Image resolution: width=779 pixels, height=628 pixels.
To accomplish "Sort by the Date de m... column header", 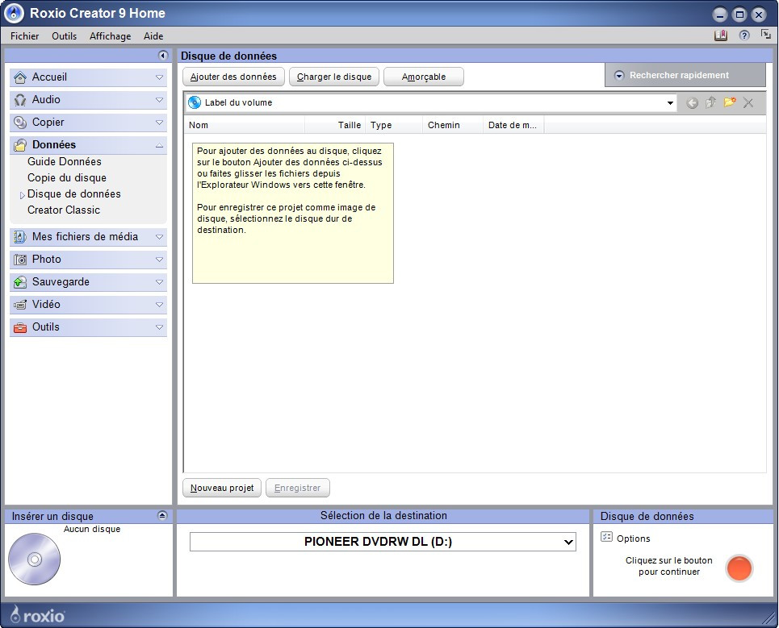I will coord(513,125).
